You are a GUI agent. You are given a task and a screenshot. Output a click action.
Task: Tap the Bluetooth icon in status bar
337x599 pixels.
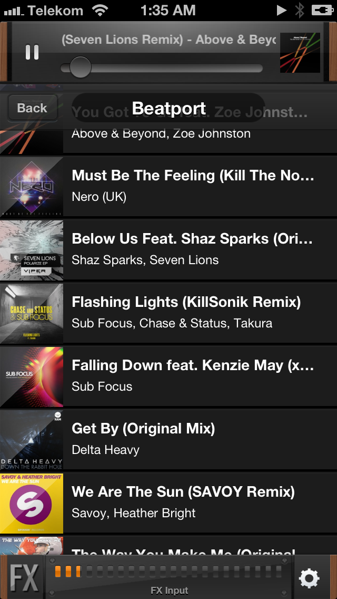[300, 10]
